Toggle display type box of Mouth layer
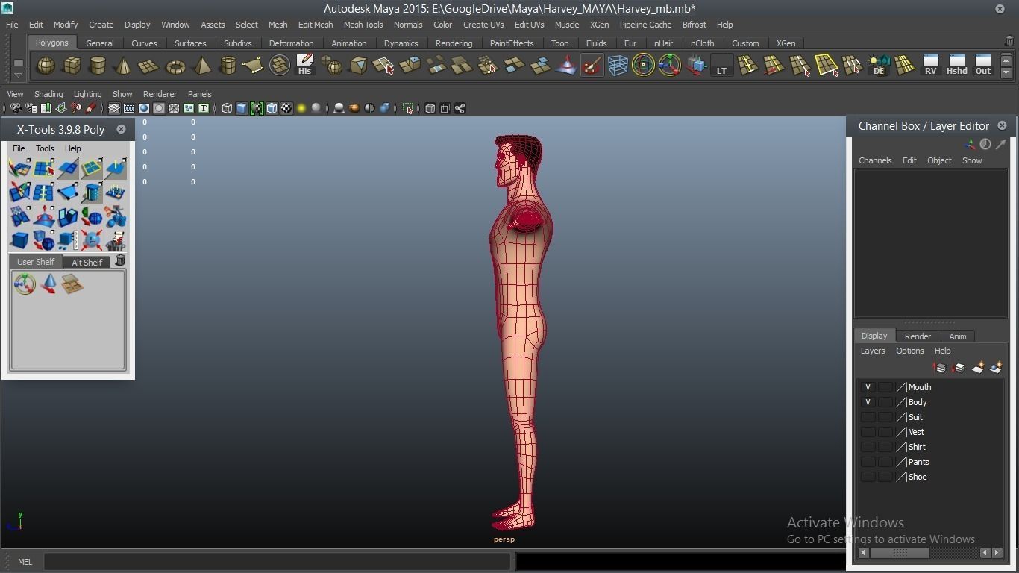The width and height of the screenshot is (1019, 573). click(885, 387)
